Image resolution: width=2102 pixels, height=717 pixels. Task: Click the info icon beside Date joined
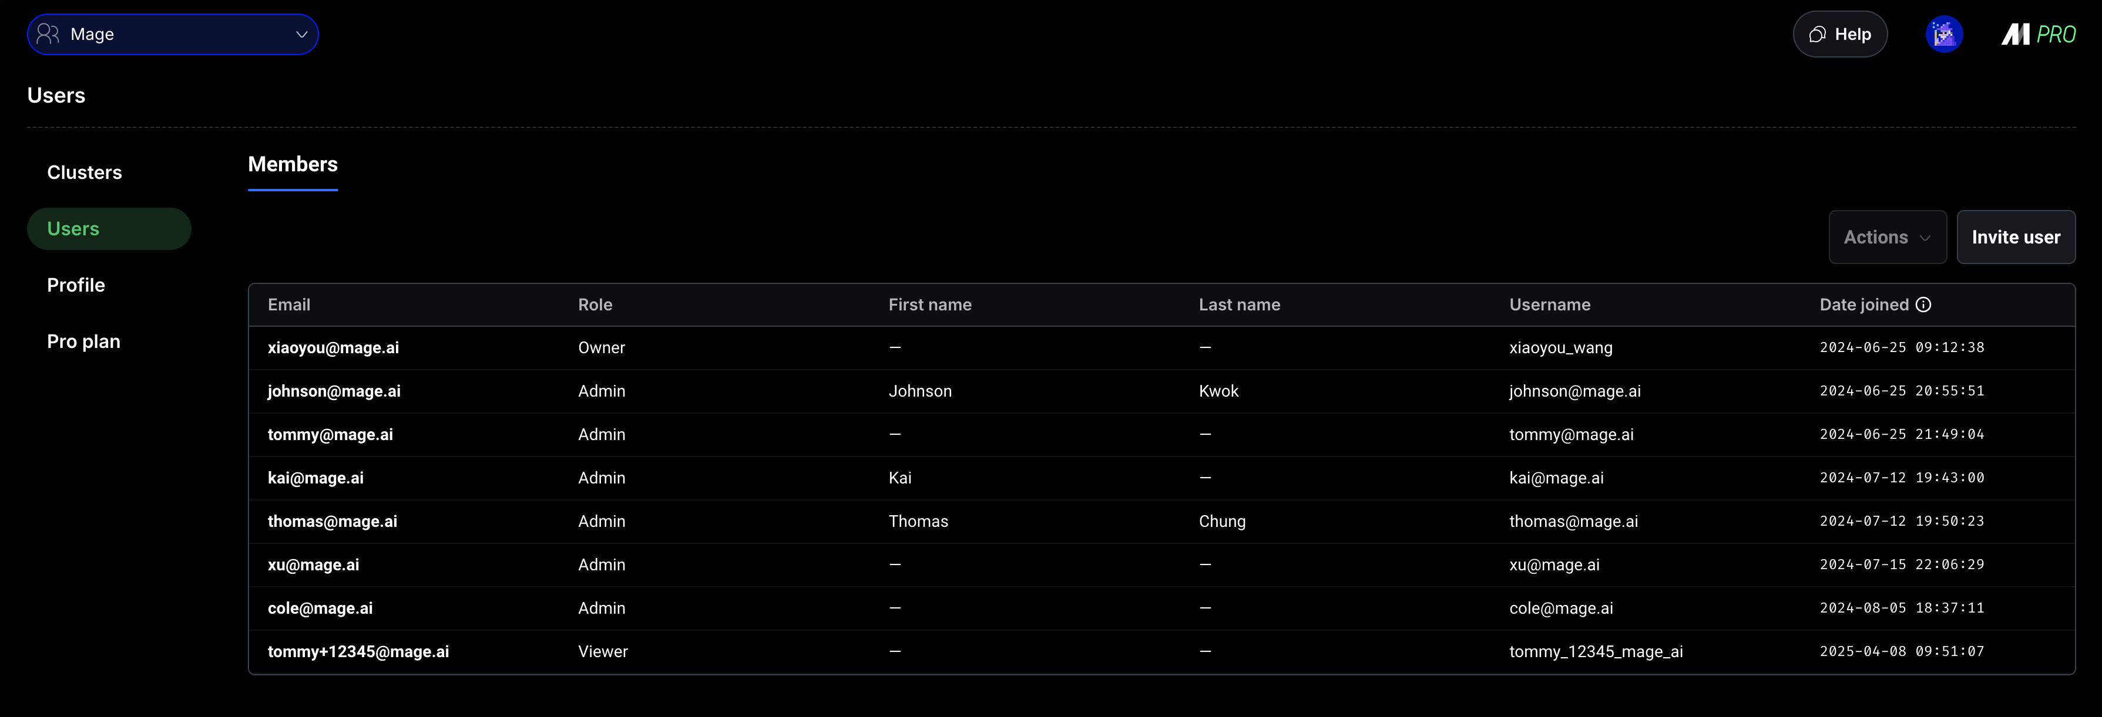pos(1923,305)
